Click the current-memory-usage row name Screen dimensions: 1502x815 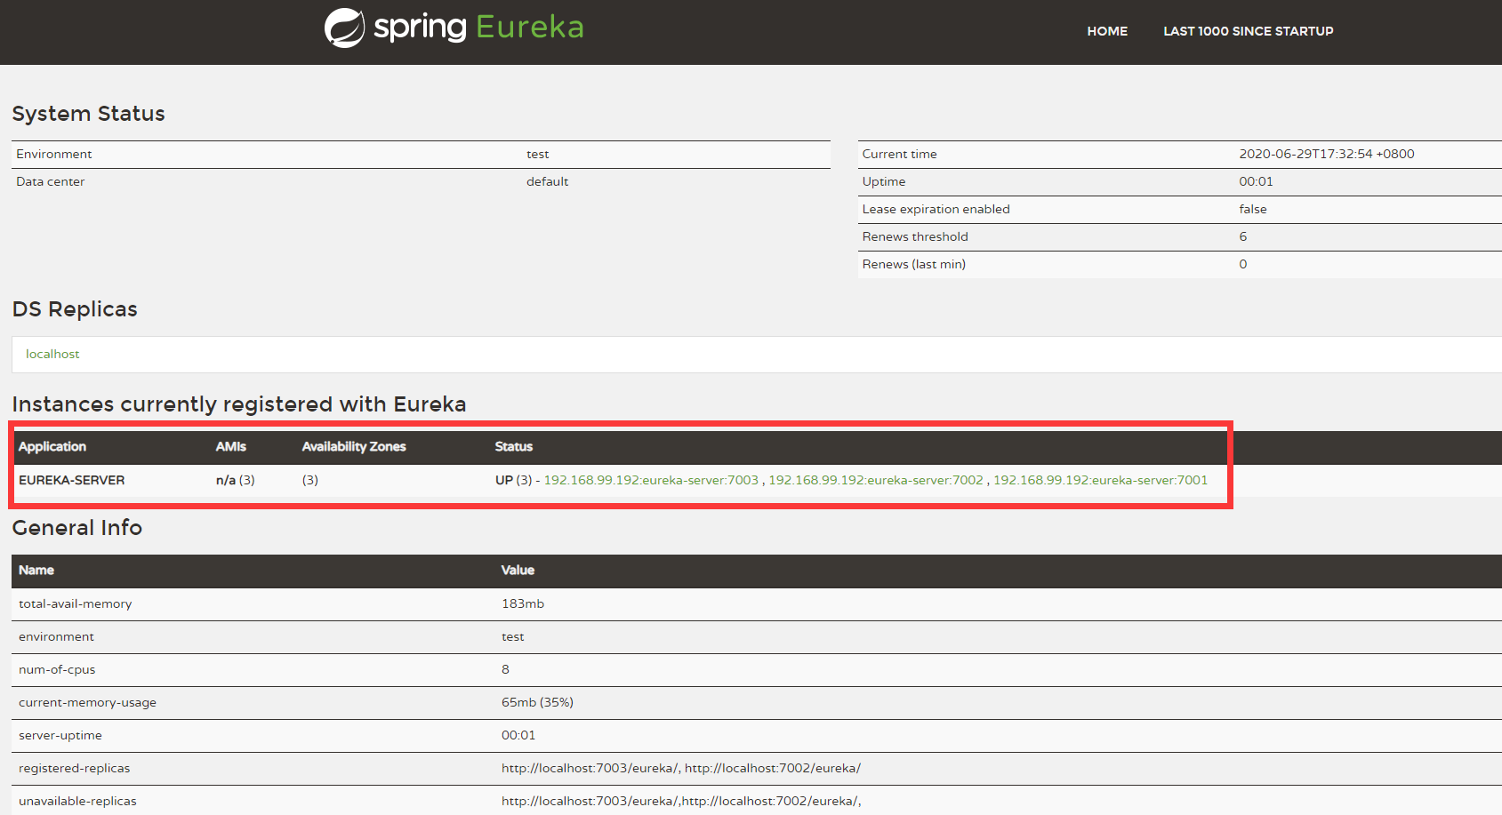click(87, 702)
